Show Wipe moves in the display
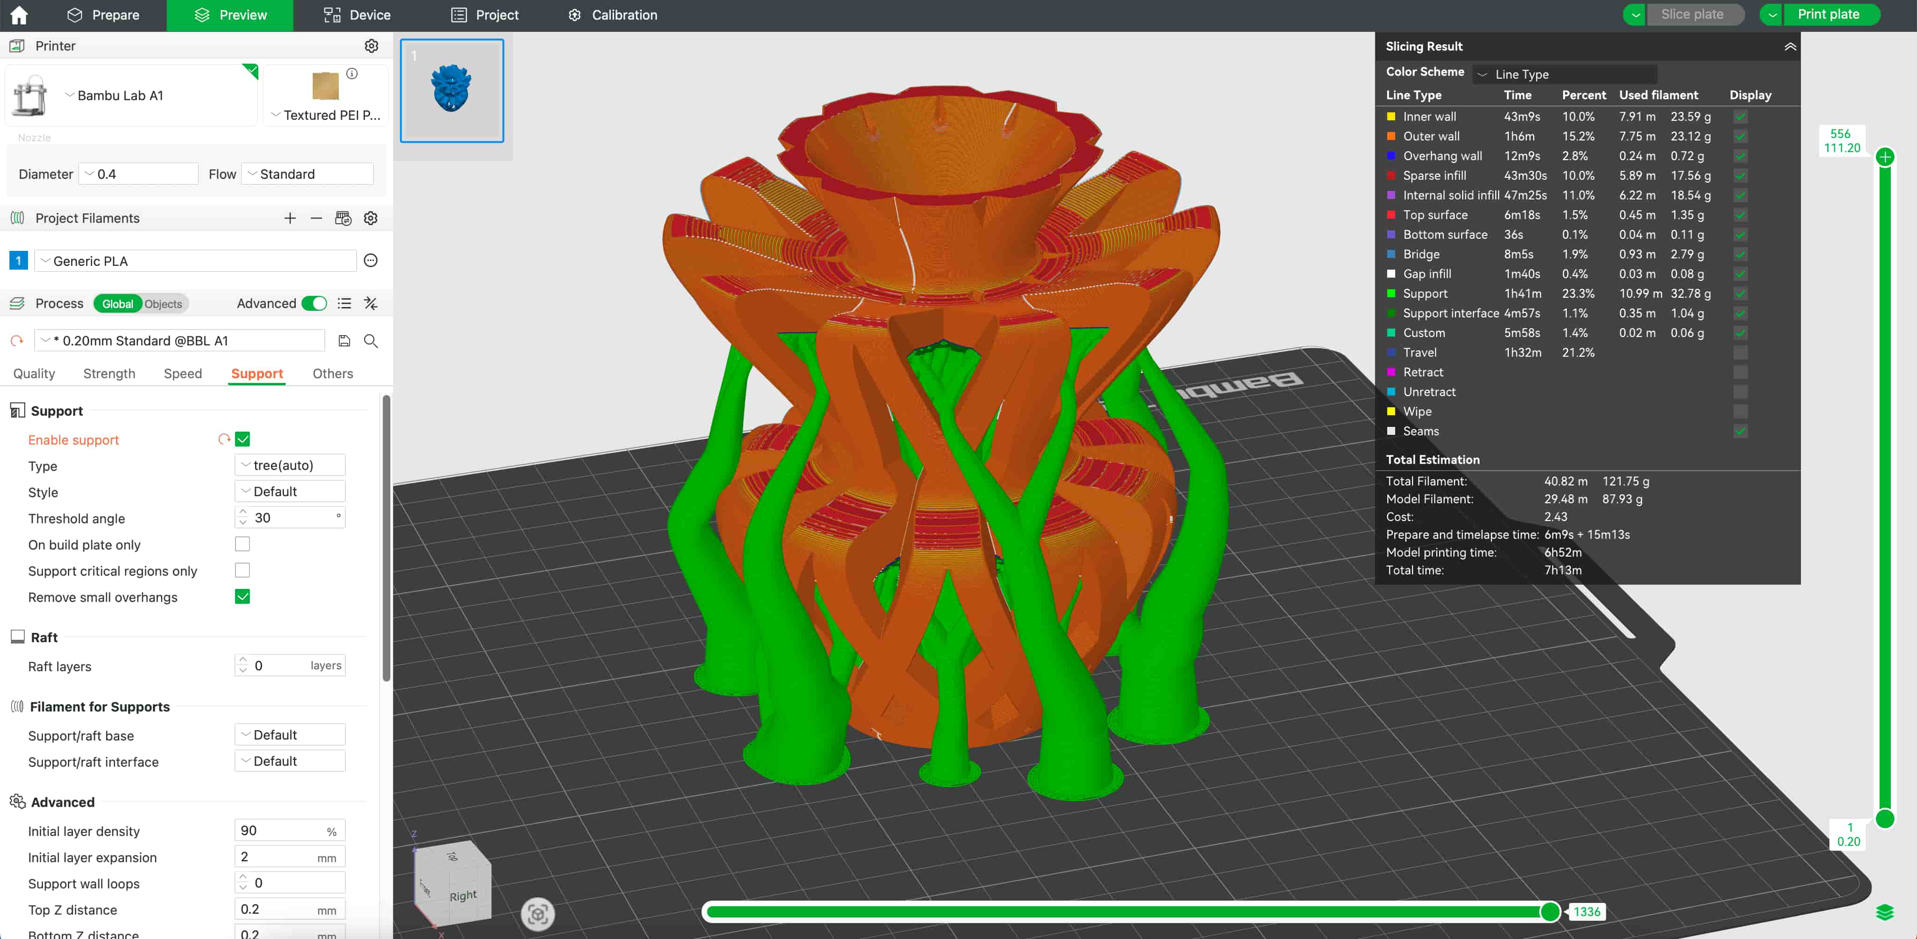1917x939 pixels. click(1740, 411)
